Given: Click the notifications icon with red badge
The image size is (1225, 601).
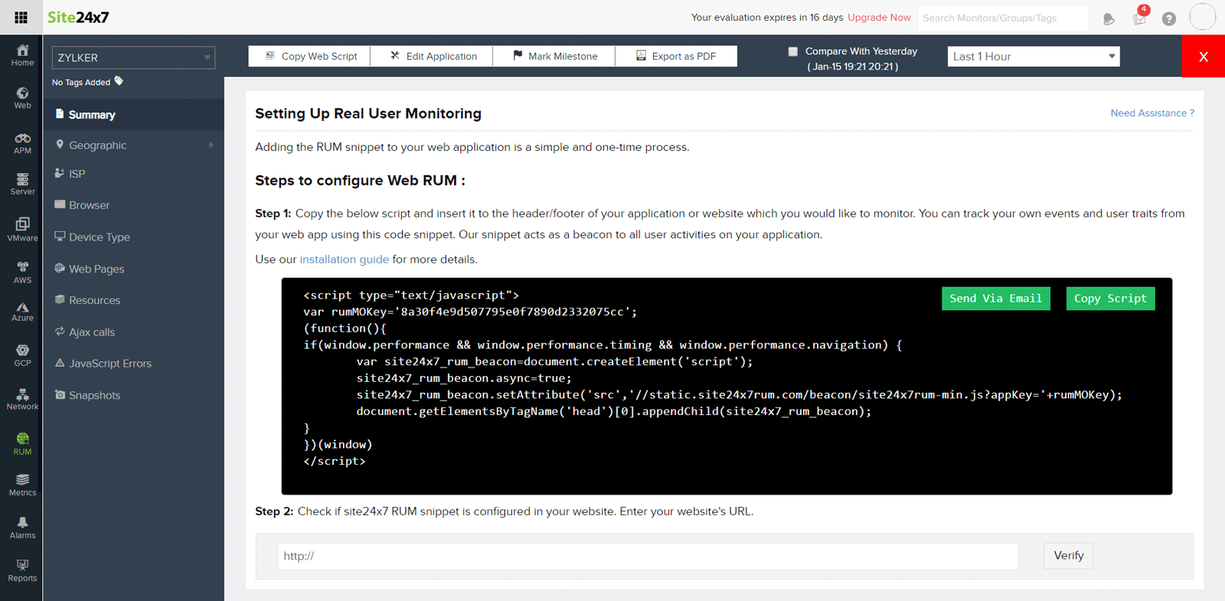Looking at the screenshot, I should tap(1139, 18).
